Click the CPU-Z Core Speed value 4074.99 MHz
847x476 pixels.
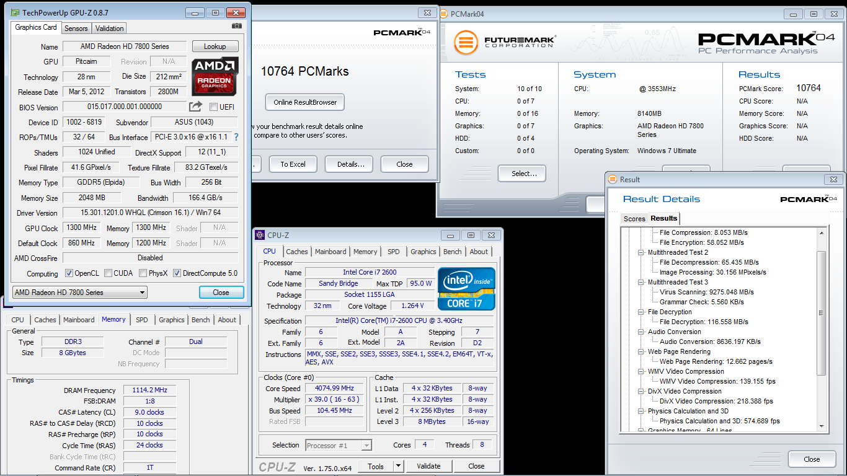(x=334, y=389)
